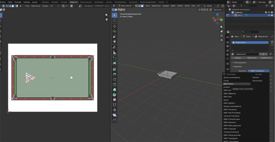Screen dimensions: 275x142
Task: Select the Rotate tool in viewport toolbar
Action: pyautogui.click(x=114, y=31)
